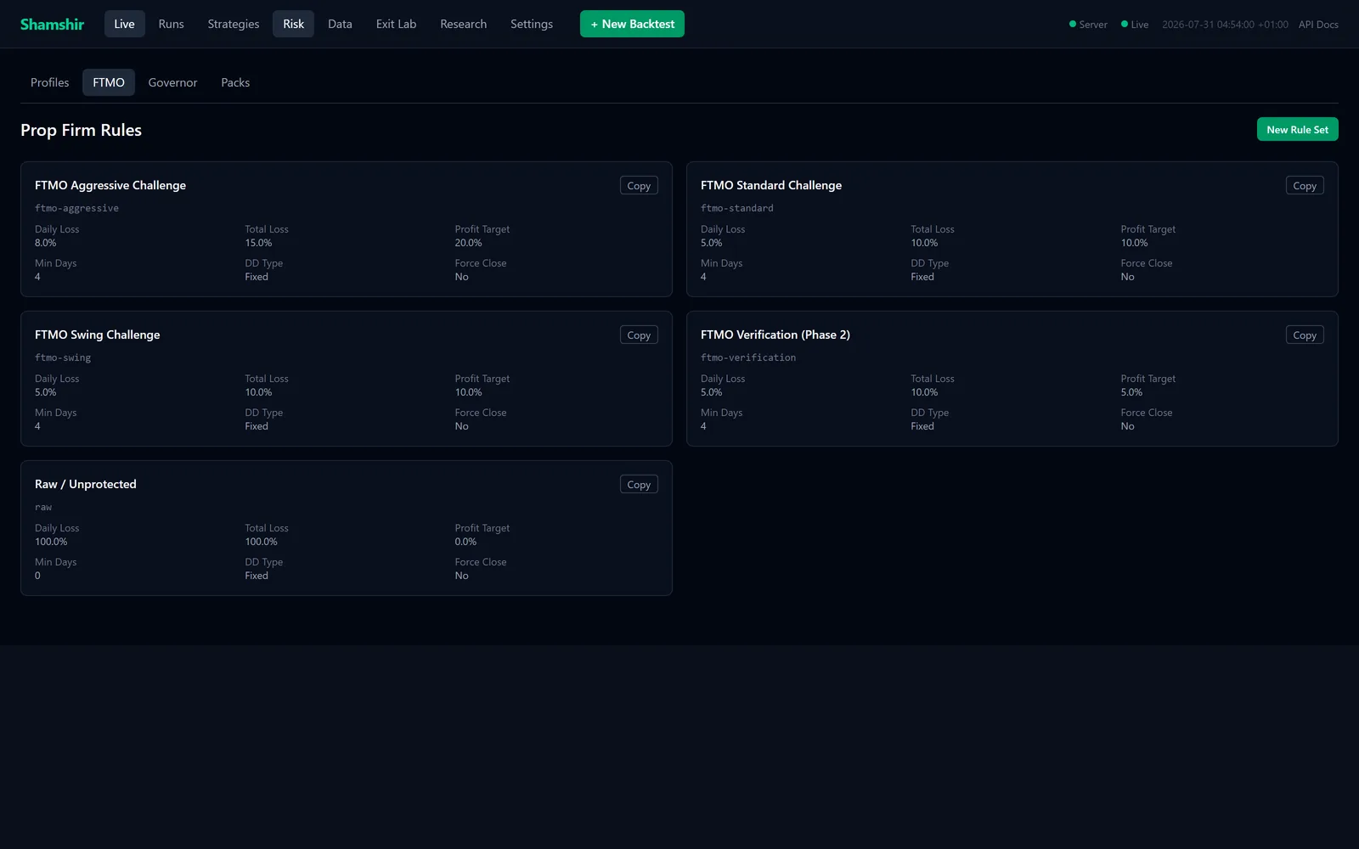Open Settings from the top navigation
The image size is (1359, 849).
pos(532,24)
